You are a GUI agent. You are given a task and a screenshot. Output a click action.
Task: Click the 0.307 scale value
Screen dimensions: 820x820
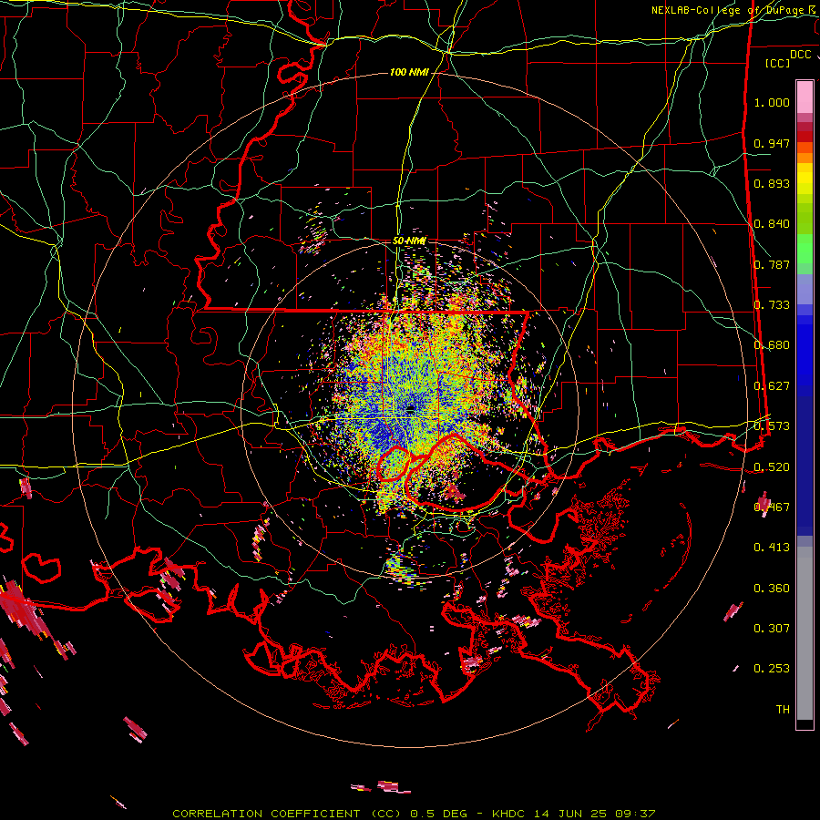(x=772, y=629)
